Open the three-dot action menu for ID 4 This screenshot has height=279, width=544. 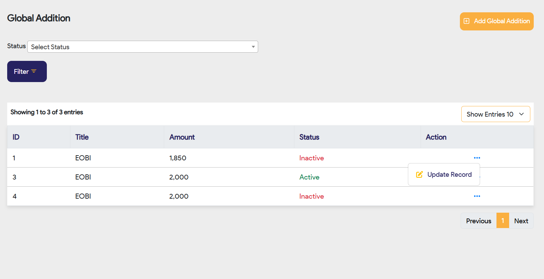pos(477,196)
